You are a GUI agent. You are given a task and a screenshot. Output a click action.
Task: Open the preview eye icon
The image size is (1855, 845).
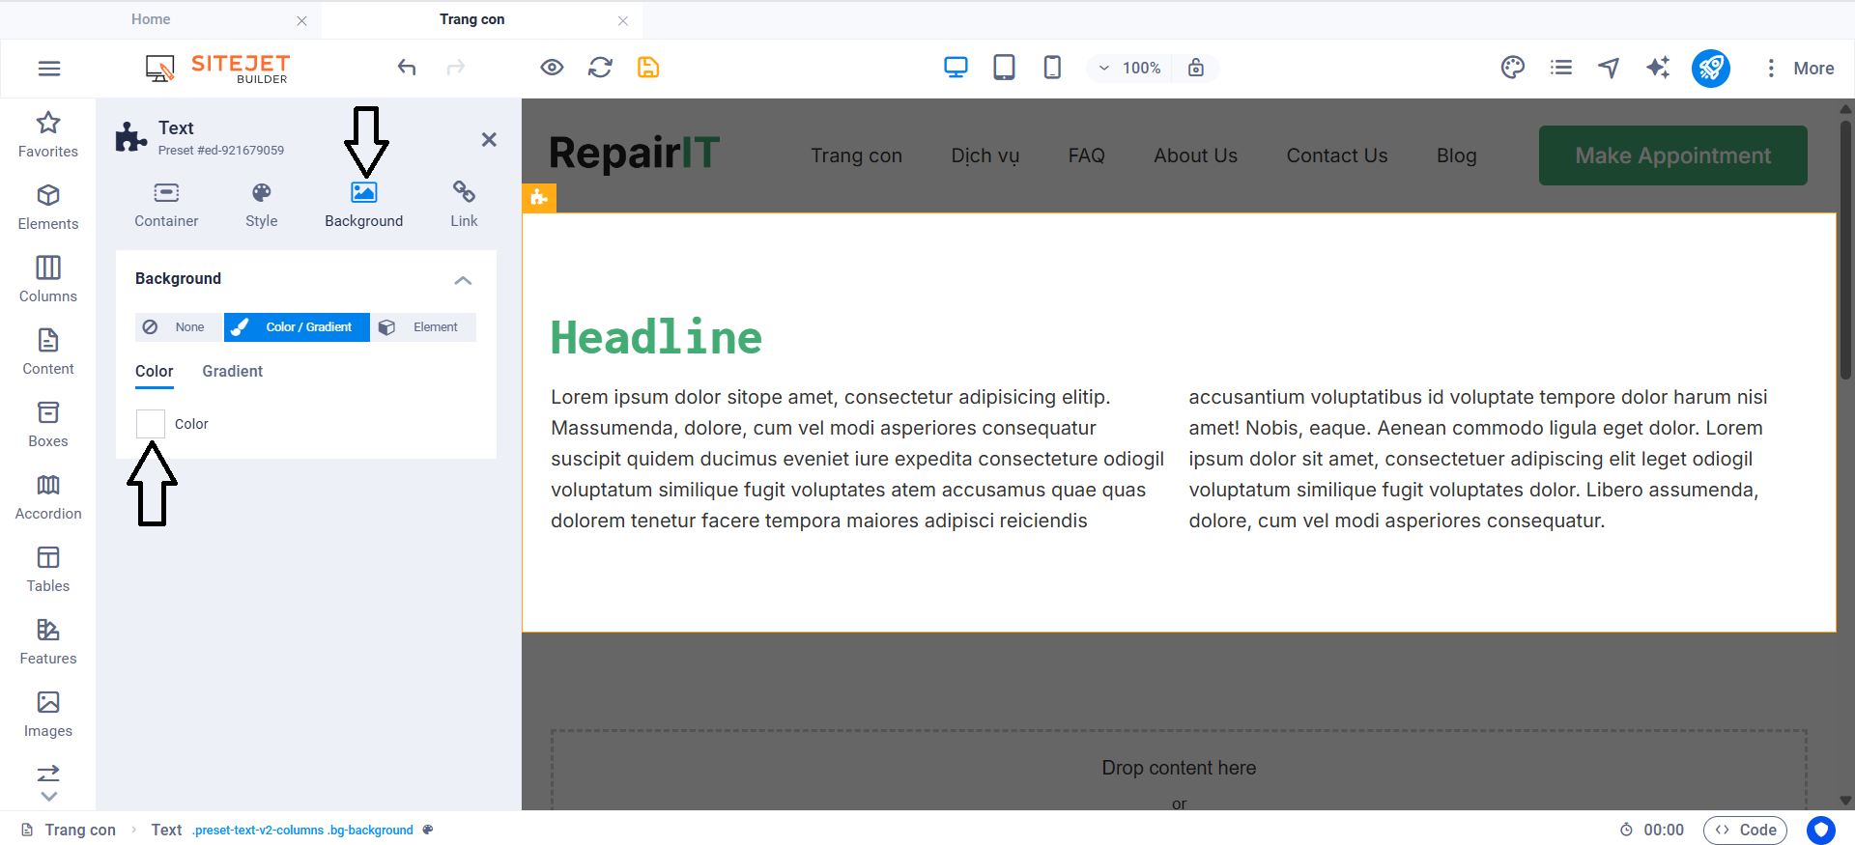tap(552, 68)
